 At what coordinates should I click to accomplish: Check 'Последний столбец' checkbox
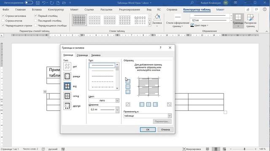pyautogui.click(x=35, y=21)
